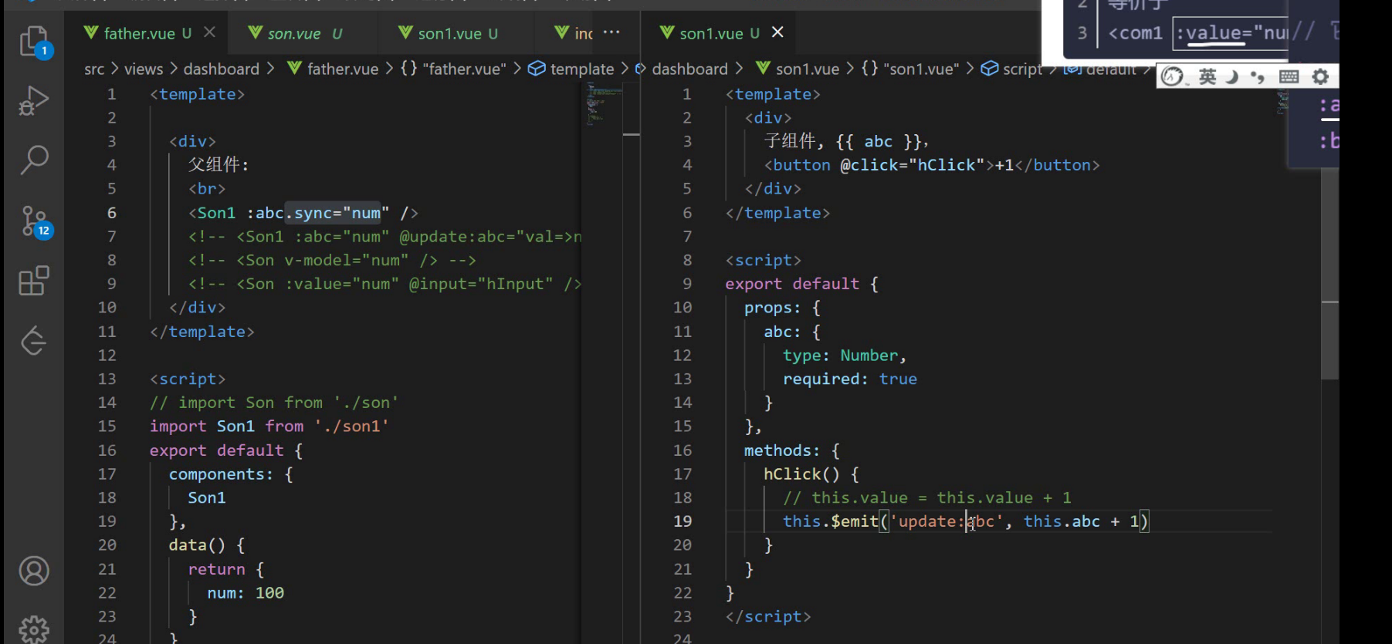Viewport: 1392px width, 644px height.
Task: Click 'methods:' in son1.vue
Action: [782, 450]
